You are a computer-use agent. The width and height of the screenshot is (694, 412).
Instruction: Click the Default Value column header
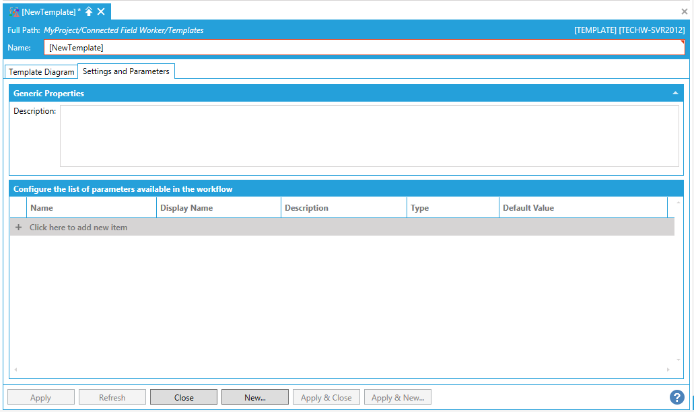coord(582,208)
